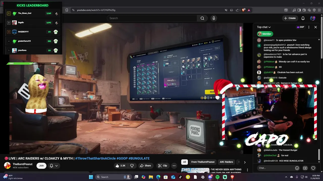Open options for recommended video
323x181 pixels.
247,170
